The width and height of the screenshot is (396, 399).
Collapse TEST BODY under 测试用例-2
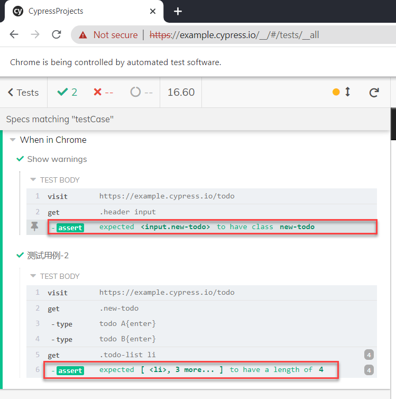(33, 276)
